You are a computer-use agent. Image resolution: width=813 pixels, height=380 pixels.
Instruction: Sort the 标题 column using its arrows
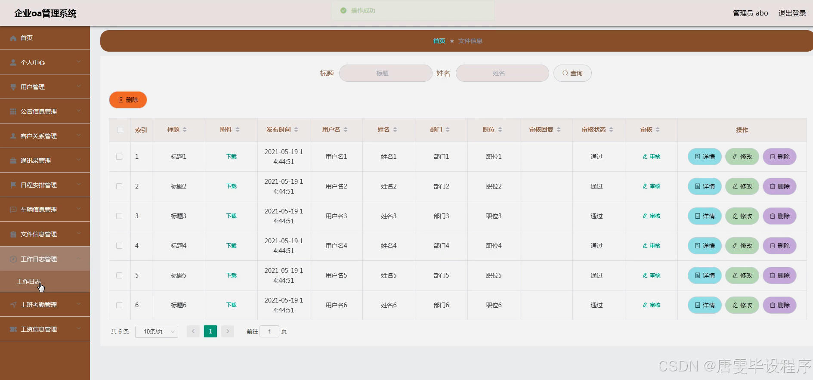(185, 130)
